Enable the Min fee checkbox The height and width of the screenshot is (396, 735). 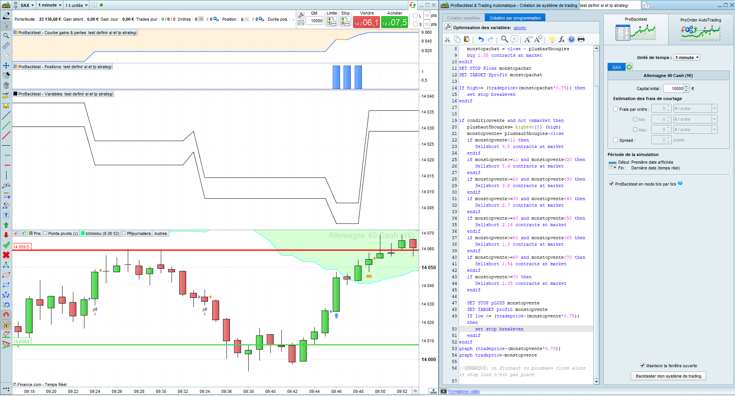[x=635, y=119]
